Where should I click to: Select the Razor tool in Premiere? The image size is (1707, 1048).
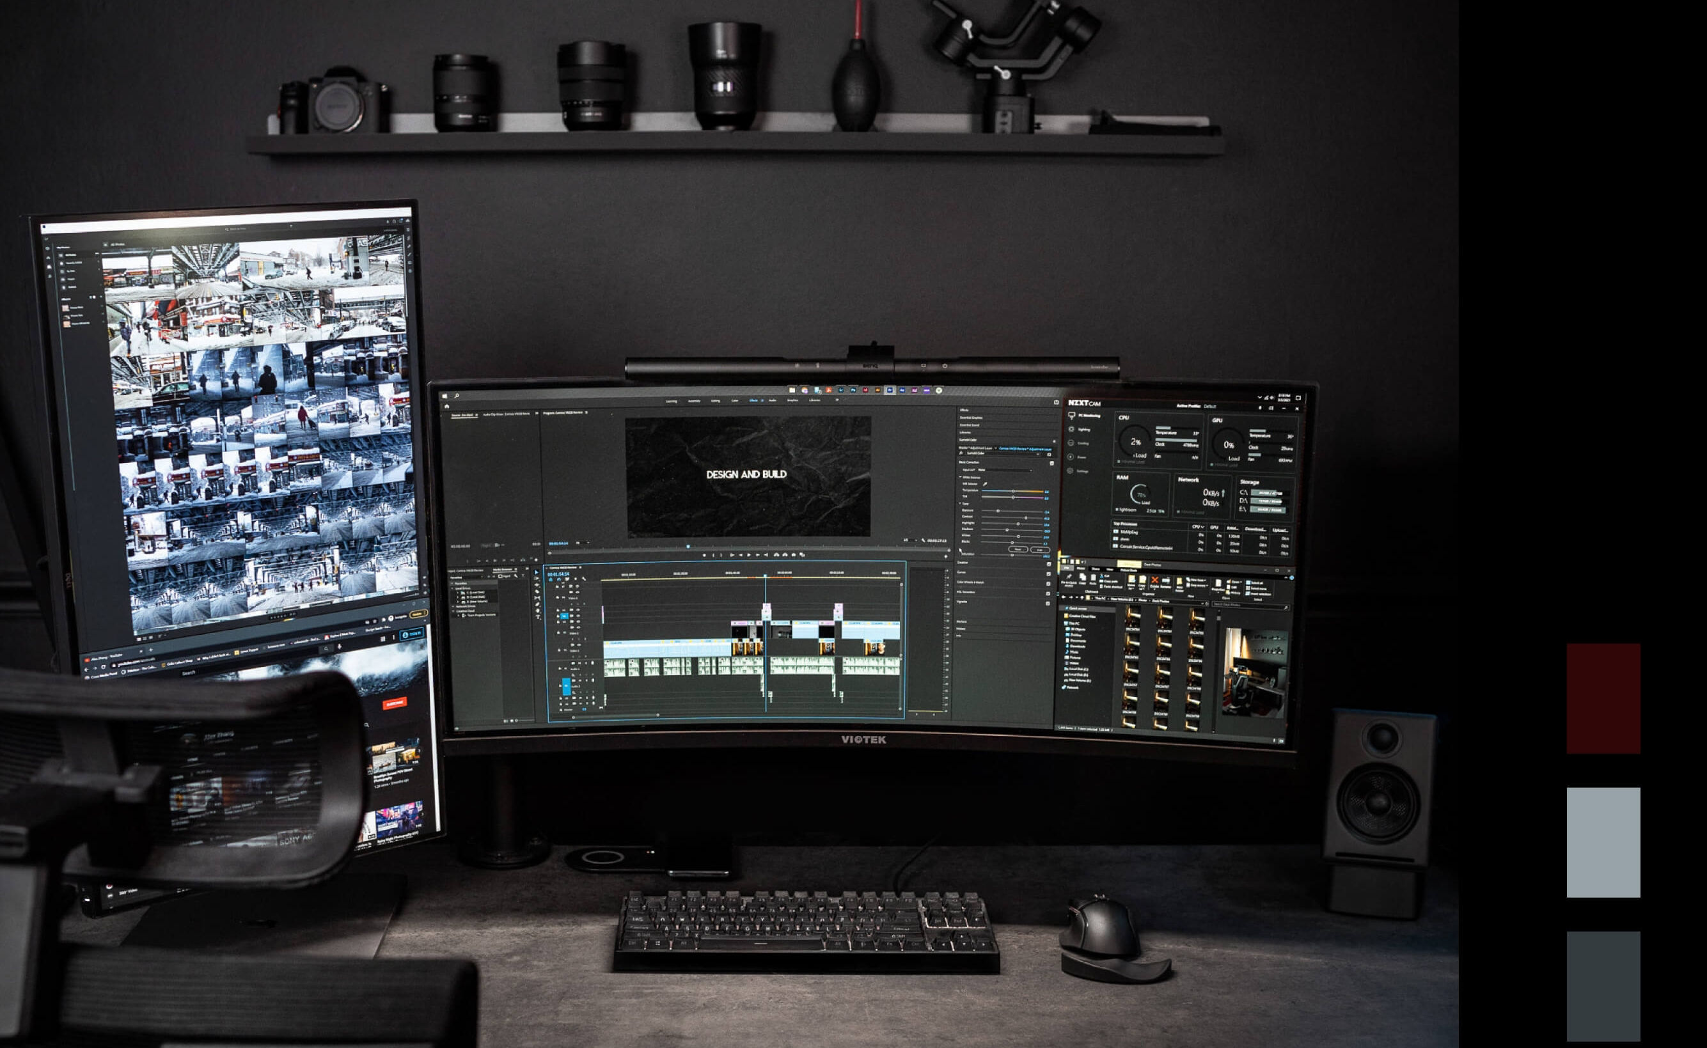[x=537, y=592]
